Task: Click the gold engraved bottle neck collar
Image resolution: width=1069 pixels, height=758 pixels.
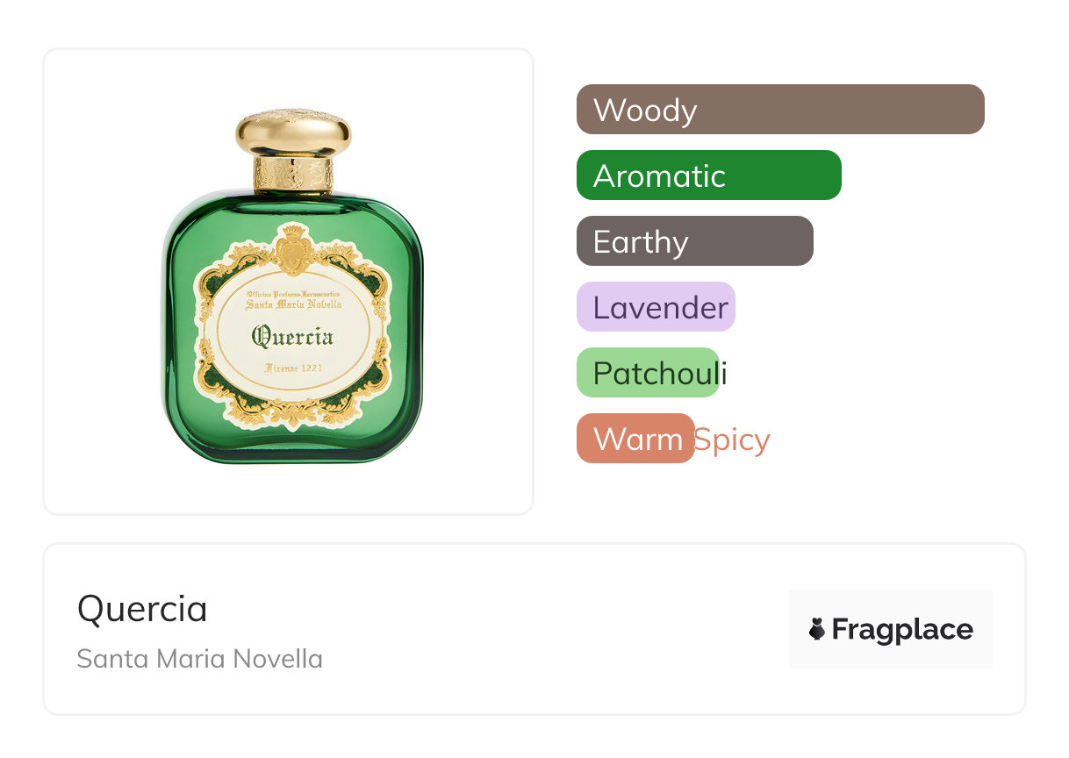Action: pos(293,174)
